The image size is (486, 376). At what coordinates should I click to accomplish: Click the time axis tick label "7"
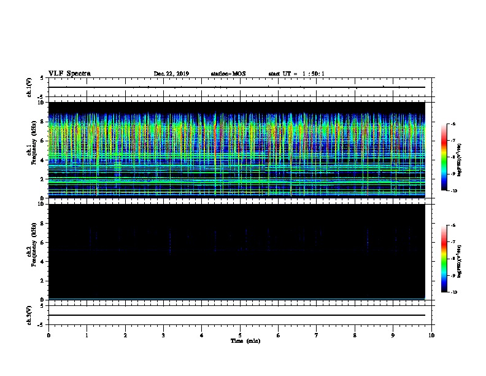(x=317, y=335)
